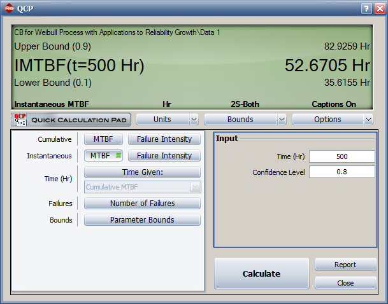This screenshot has width=388, height=304.
Task: Click the Confidence Level input field
Action: (342, 172)
